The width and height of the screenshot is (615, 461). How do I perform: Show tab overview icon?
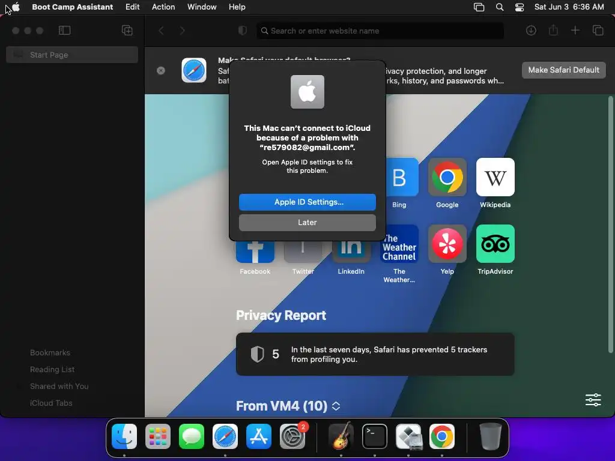pos(598,31)
